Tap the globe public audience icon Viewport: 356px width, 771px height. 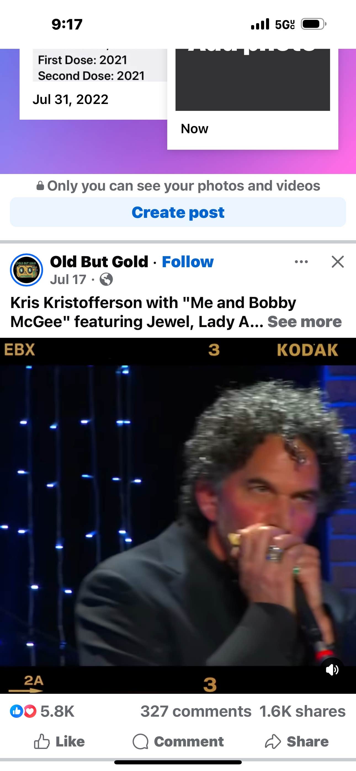tap(106, 280)
